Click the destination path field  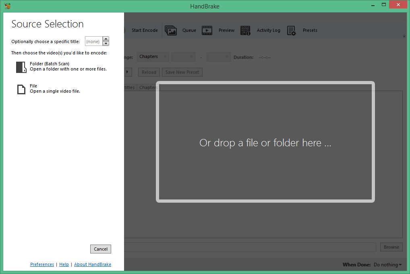click(250, 247)
